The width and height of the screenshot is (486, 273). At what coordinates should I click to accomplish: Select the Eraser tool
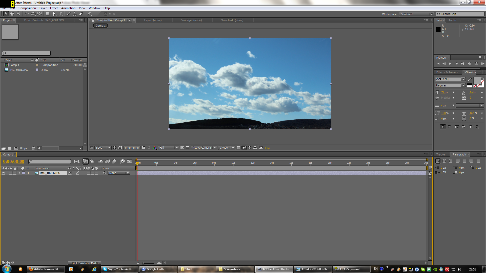pos(81,14)
